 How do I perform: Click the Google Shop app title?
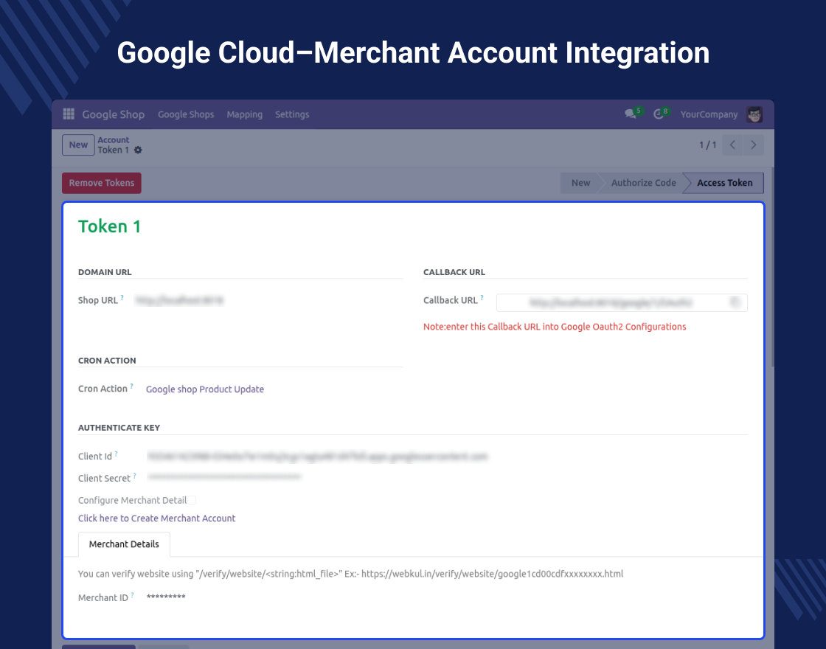114,114
